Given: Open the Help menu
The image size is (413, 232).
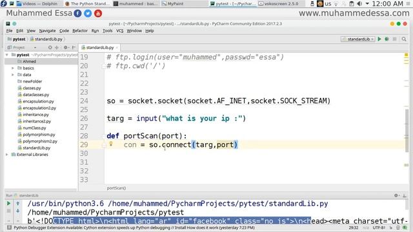Looking at the screenshot, I should coord(150,31).
